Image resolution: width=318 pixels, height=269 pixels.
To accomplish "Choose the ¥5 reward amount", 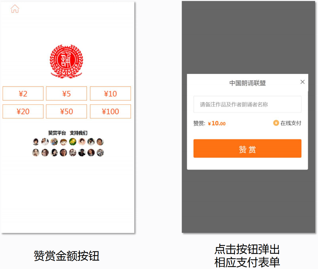I will click(x=67, y=94).
